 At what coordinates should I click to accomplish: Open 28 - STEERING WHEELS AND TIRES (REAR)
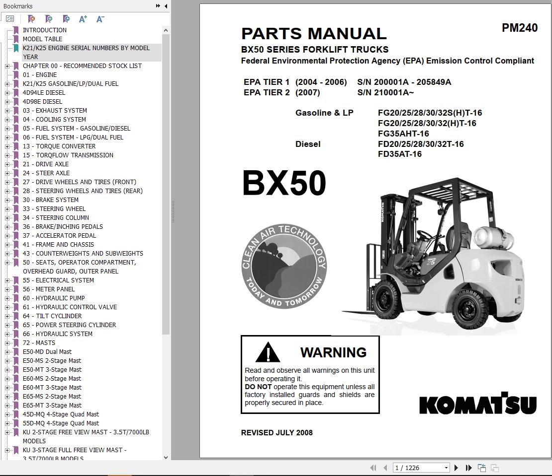(83, 191)
